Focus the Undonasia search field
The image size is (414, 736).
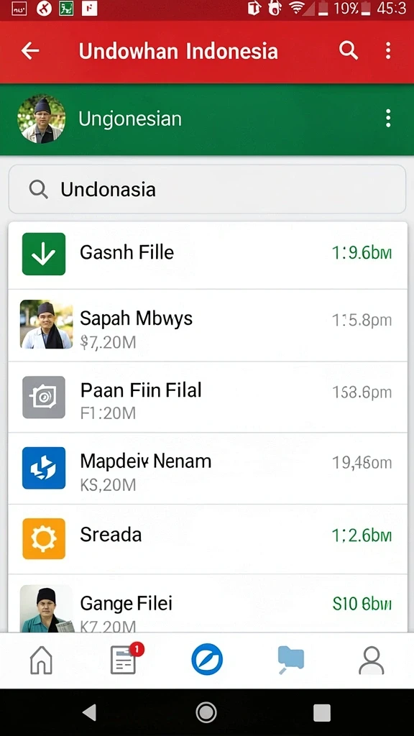[207, 189]
